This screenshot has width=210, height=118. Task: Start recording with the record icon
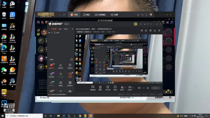tap(139, 88)
